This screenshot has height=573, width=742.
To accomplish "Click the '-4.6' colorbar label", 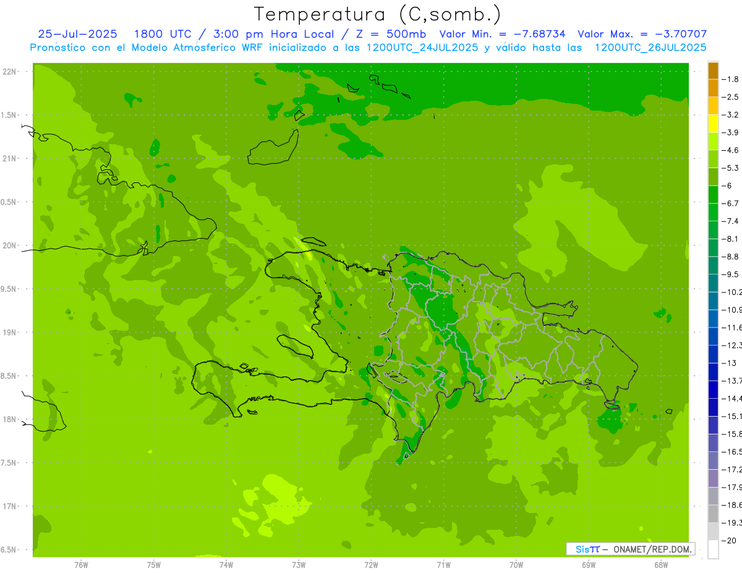I will coord(730,150).
